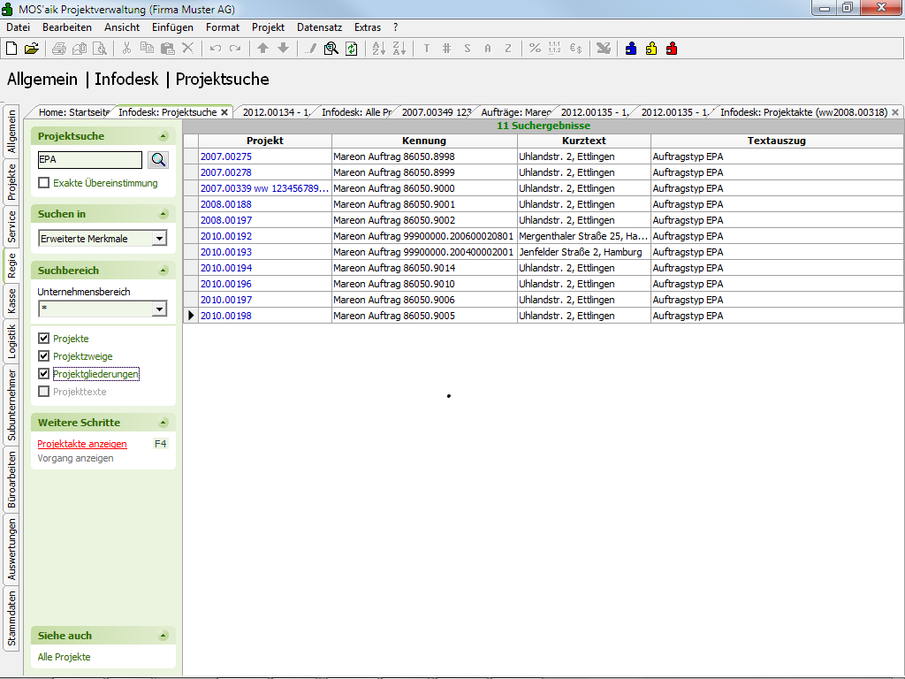Select the row marker of project 2010.00198
Viewport: 905px width, 679px height.
[191, 316]
